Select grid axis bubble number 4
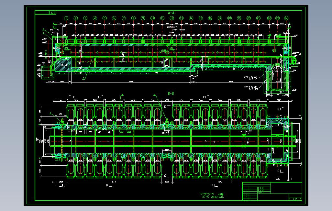The image size is (332, 211). click(x=95, y=18)
